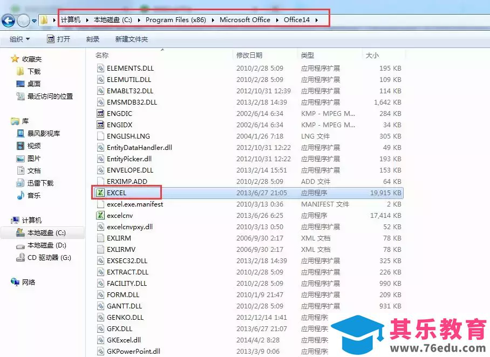490x357 pixels.
Task: Click the ERXIMP.ADD file icon
Action: coord(100,181)
